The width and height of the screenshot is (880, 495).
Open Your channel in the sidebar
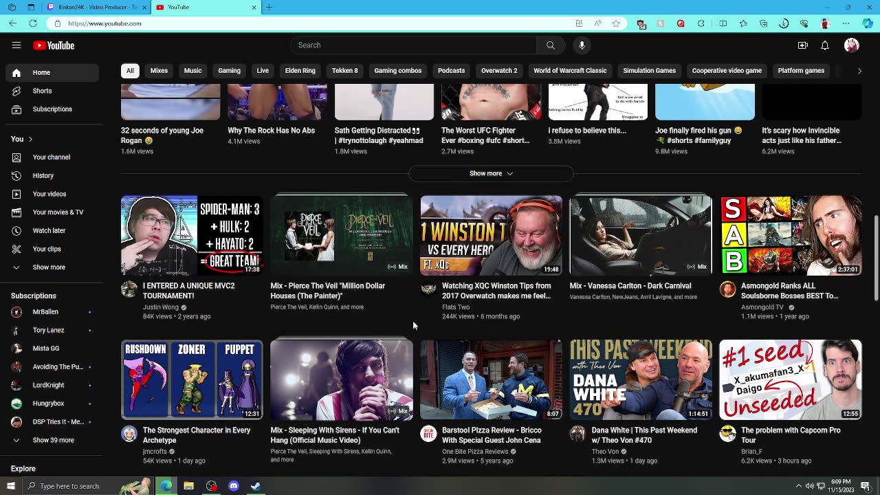52,157
